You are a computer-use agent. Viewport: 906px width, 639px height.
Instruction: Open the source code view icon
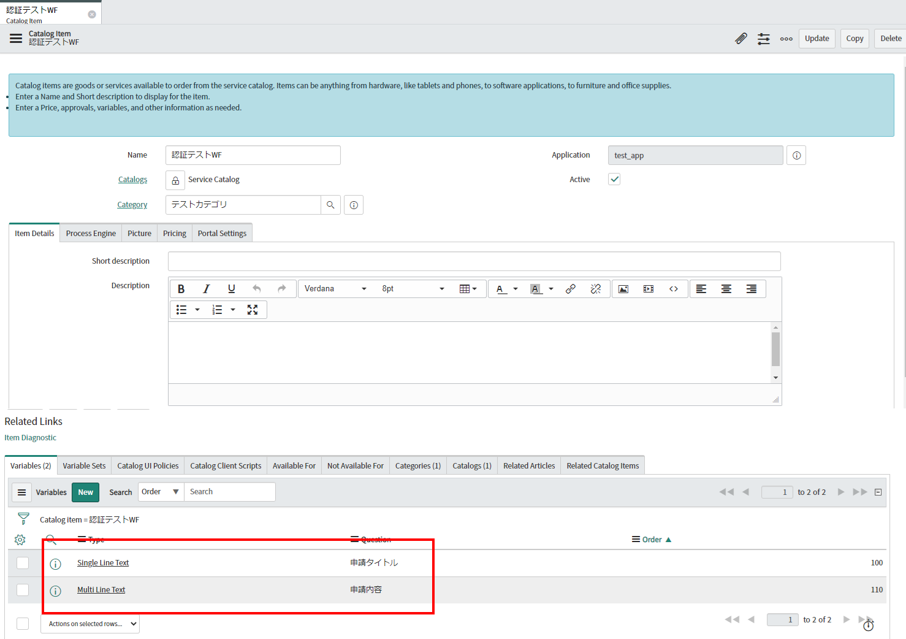click(674, 289)
